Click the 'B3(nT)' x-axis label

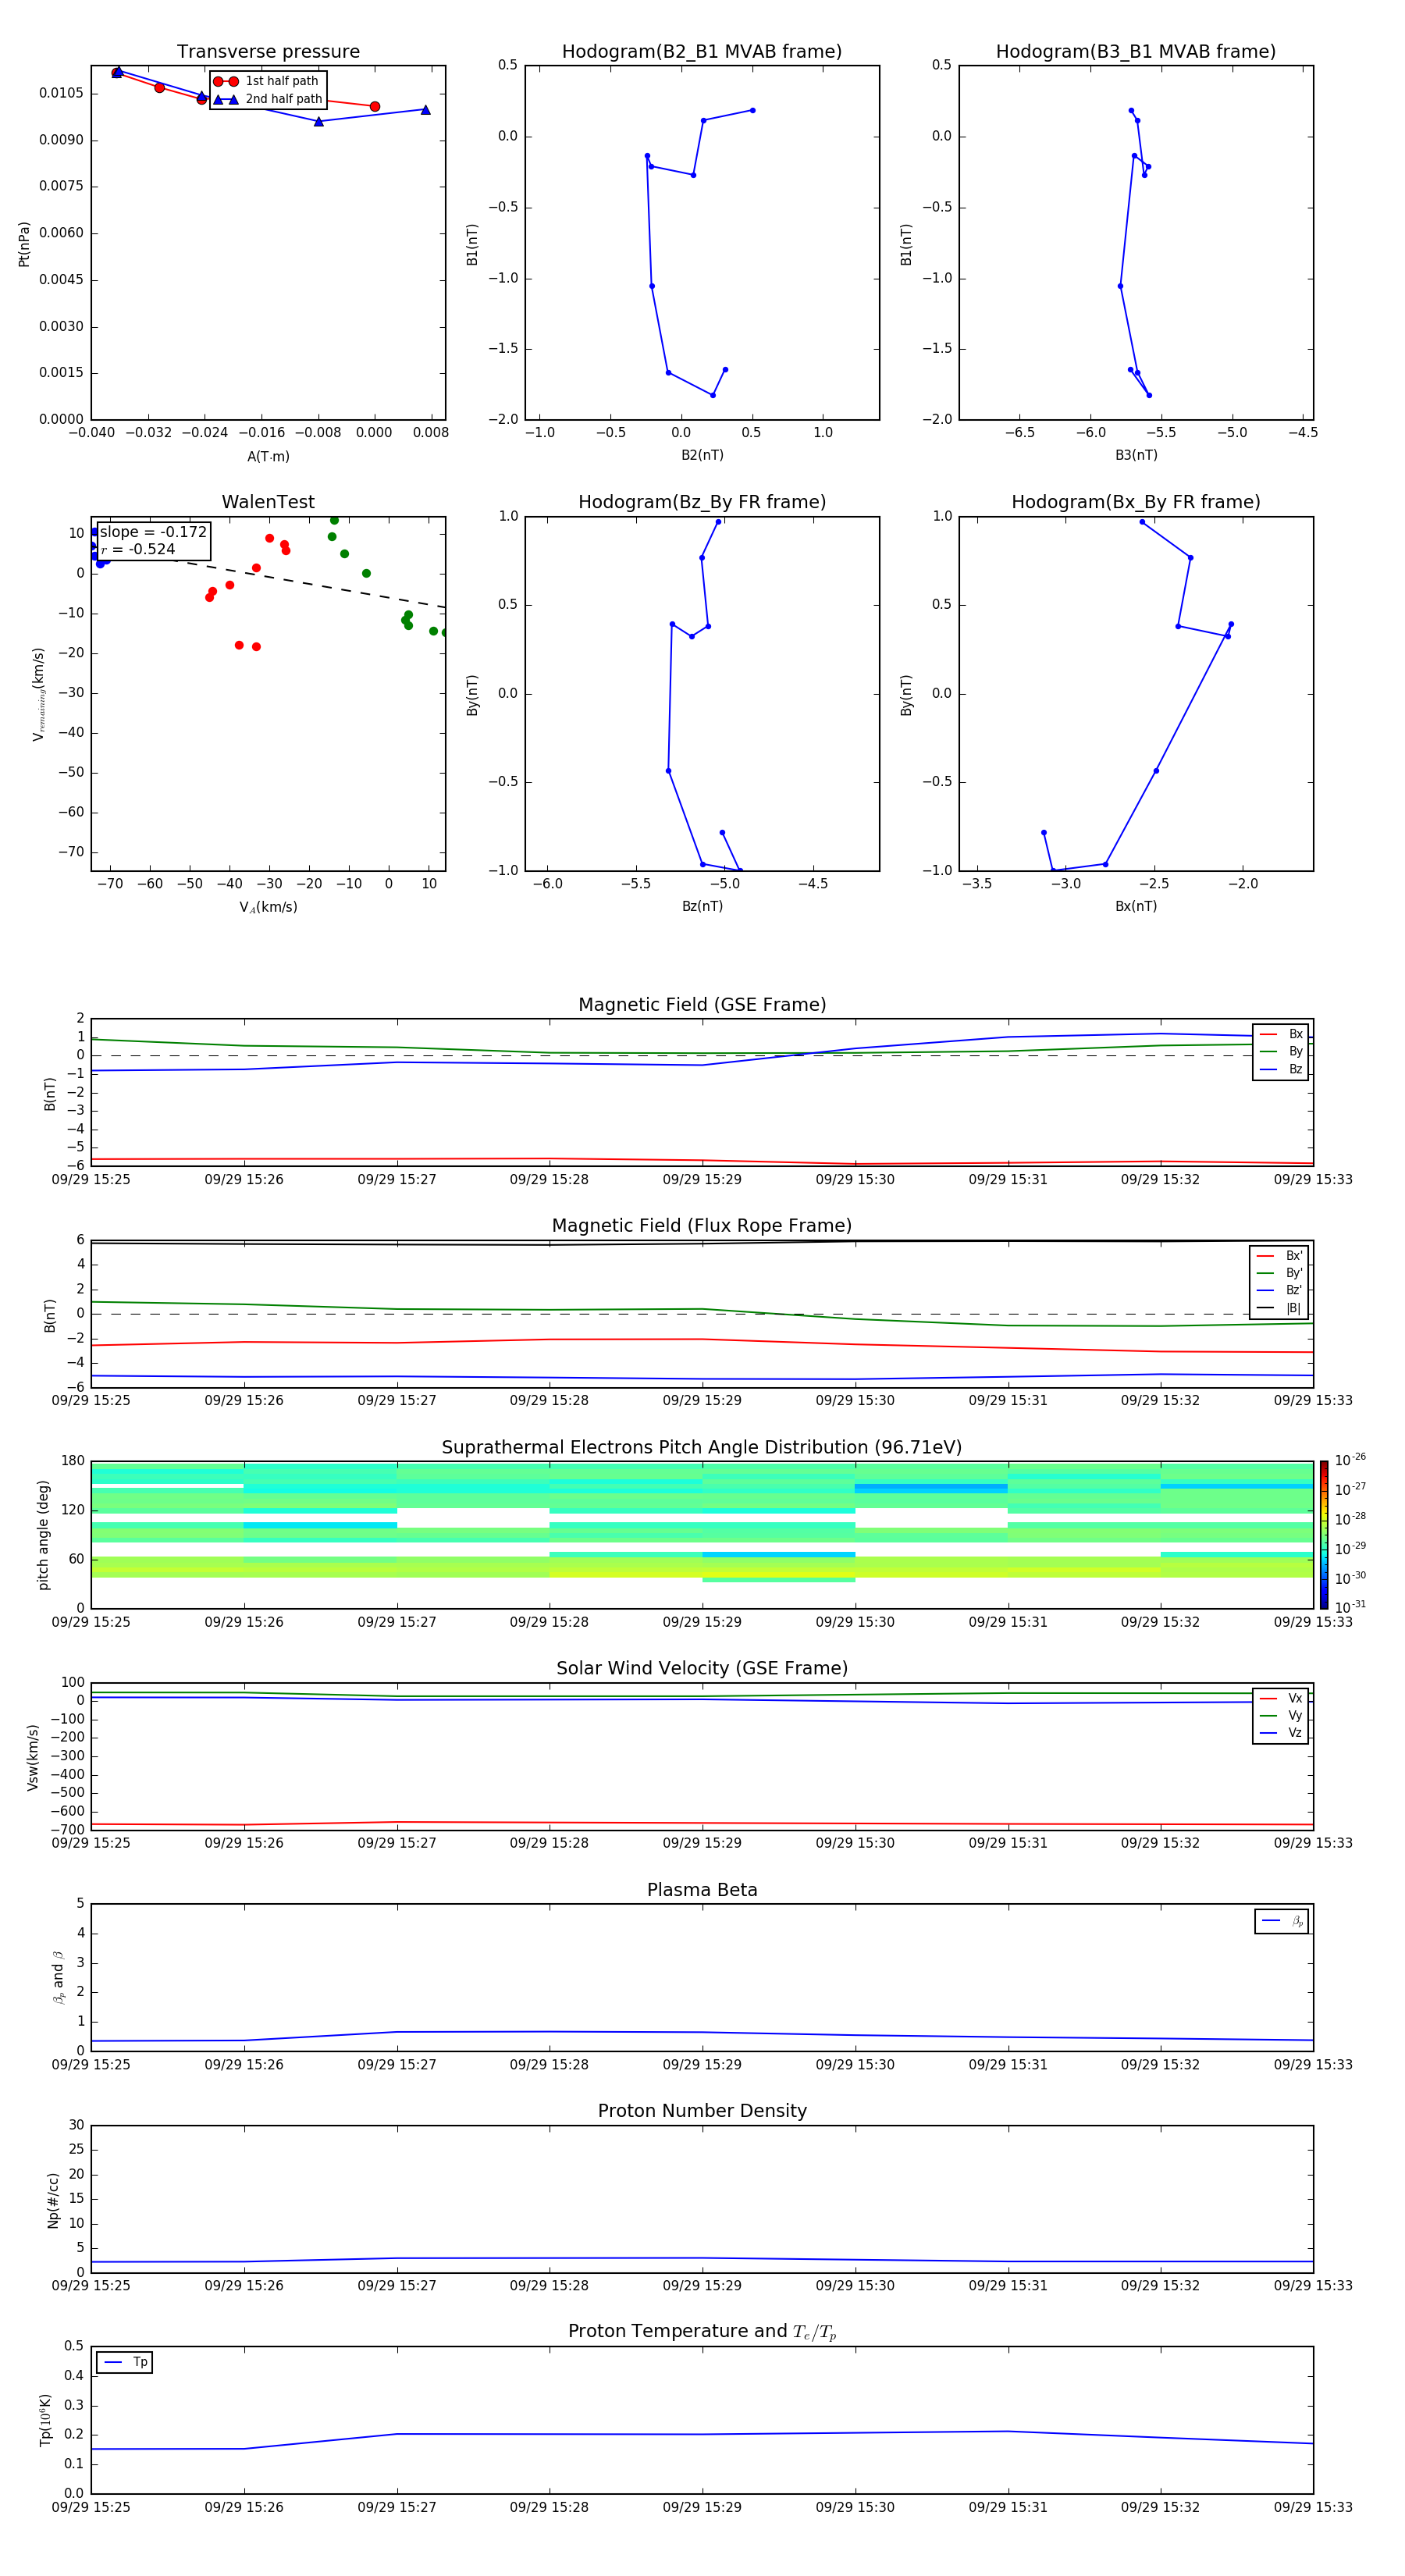pyautogui.click(x=1136, y=455)
